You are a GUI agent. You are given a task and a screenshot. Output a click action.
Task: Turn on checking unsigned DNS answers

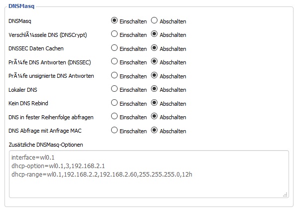point(114,76)
